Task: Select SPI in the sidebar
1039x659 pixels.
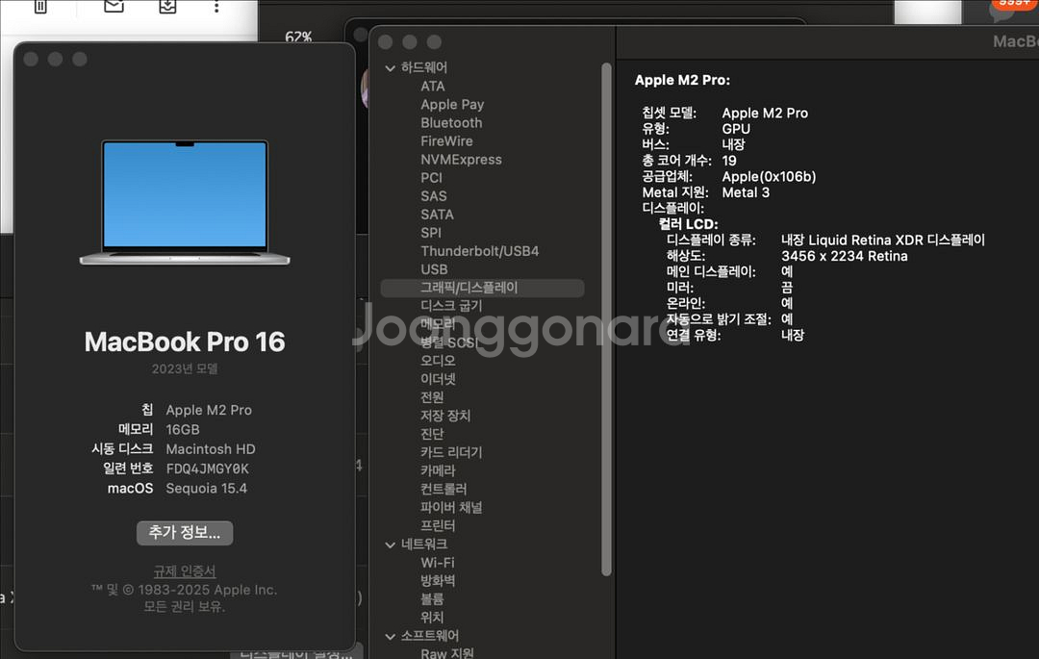Action: 431,233
